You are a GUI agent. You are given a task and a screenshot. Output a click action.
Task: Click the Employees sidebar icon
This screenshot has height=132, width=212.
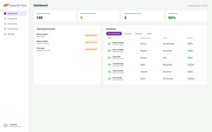5,19
